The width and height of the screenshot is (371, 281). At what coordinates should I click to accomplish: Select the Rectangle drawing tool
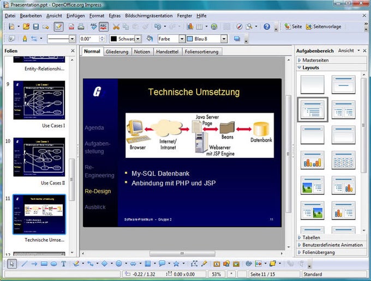pyautogui.click(x=44, y=264)
